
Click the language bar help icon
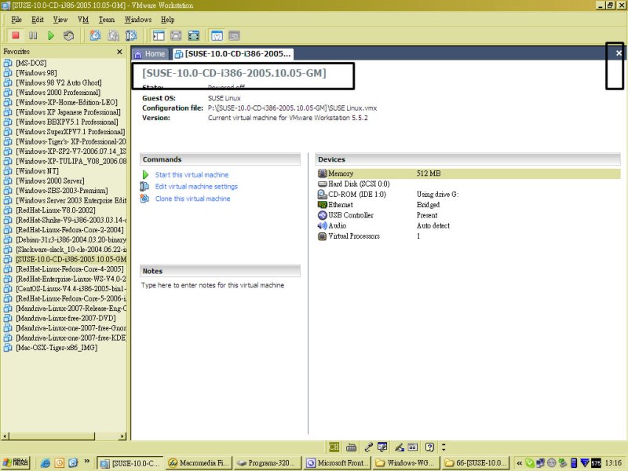click(x=429, y=447)
